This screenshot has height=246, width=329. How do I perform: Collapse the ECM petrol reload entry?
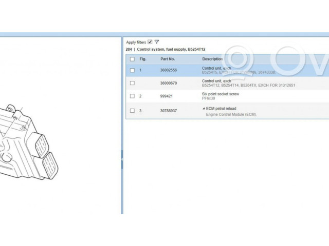pos(204,109)
